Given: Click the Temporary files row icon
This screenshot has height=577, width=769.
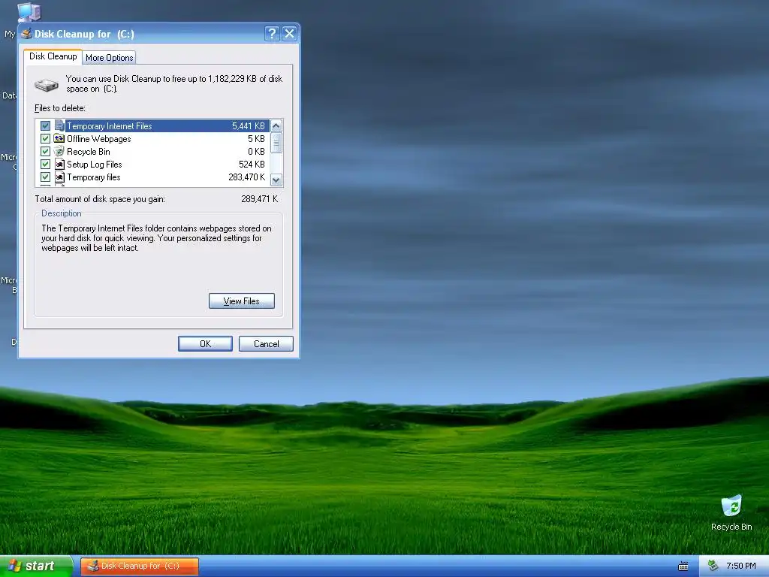Looking at the screenshot, I should pyautogui.click(x=59, y=177).
